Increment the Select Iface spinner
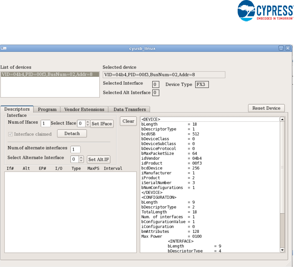Screen dimensions: 294x267 (88, 122)
